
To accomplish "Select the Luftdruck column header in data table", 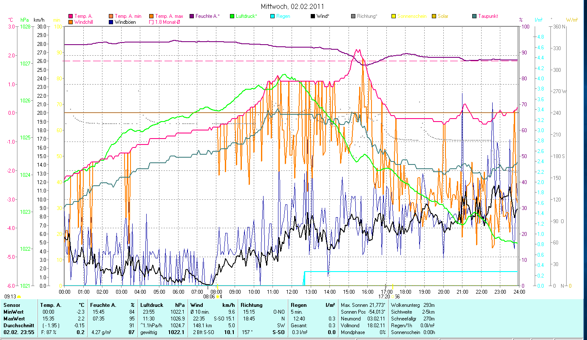I will (x=153, y=305).
